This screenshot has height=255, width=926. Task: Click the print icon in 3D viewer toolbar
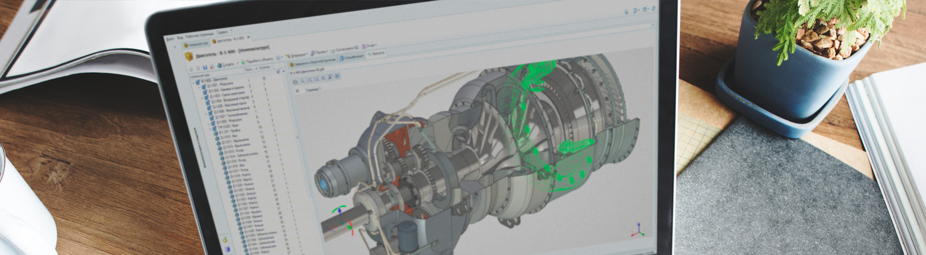296,81
